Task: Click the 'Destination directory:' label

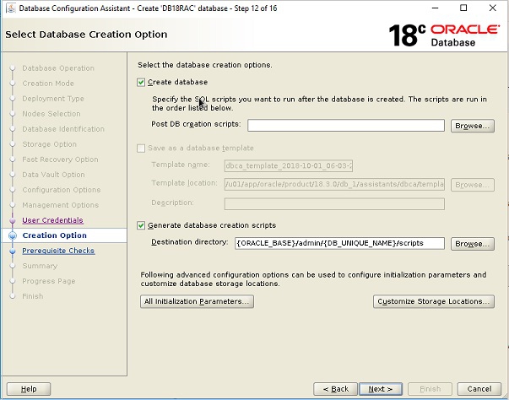Action: coord(190,242)
